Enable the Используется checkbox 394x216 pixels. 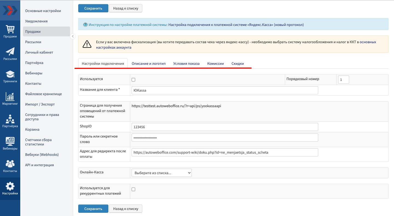point(134,80)
